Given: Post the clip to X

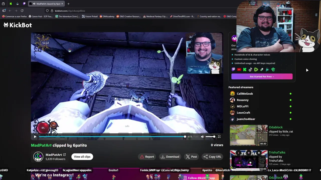Looking at the screenshot, I should [x=191, y=157].
